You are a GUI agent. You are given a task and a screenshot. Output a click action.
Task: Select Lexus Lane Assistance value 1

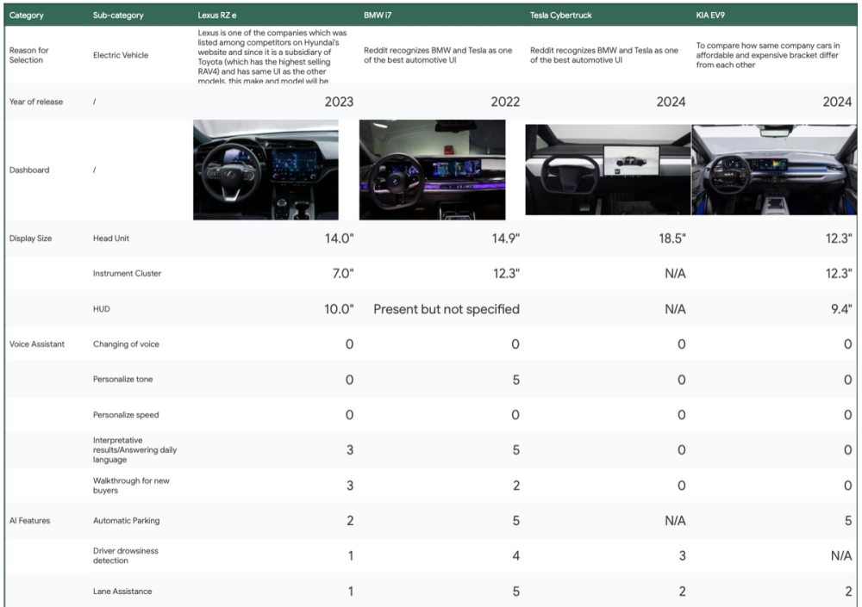350,592
